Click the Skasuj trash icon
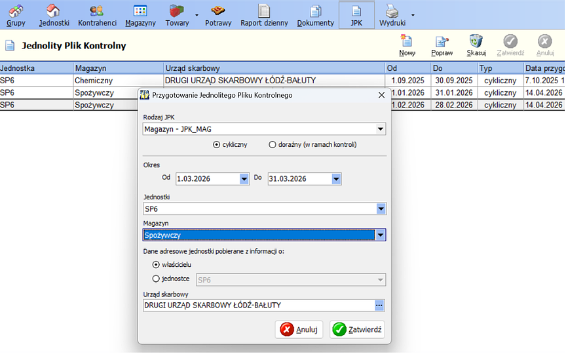This screenshot has height=354, width=566. click(476, 45)
